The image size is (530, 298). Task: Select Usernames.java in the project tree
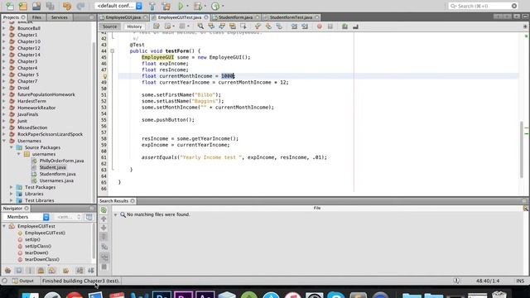point(56,180)
